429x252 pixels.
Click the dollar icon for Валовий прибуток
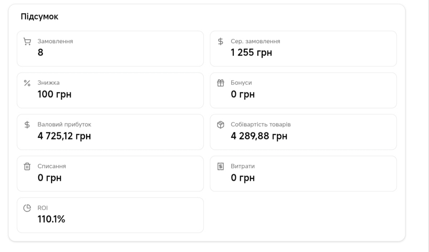pos(27,125)
